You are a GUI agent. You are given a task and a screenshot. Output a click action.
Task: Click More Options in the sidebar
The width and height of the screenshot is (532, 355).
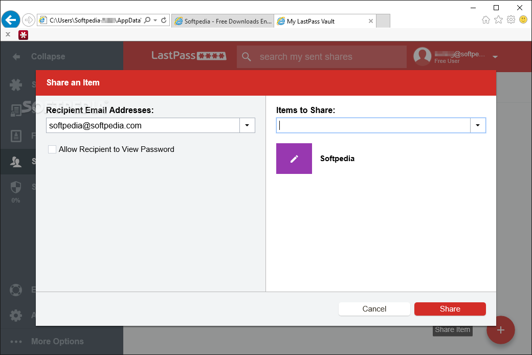pyautogui.click(x=57, y=341)
